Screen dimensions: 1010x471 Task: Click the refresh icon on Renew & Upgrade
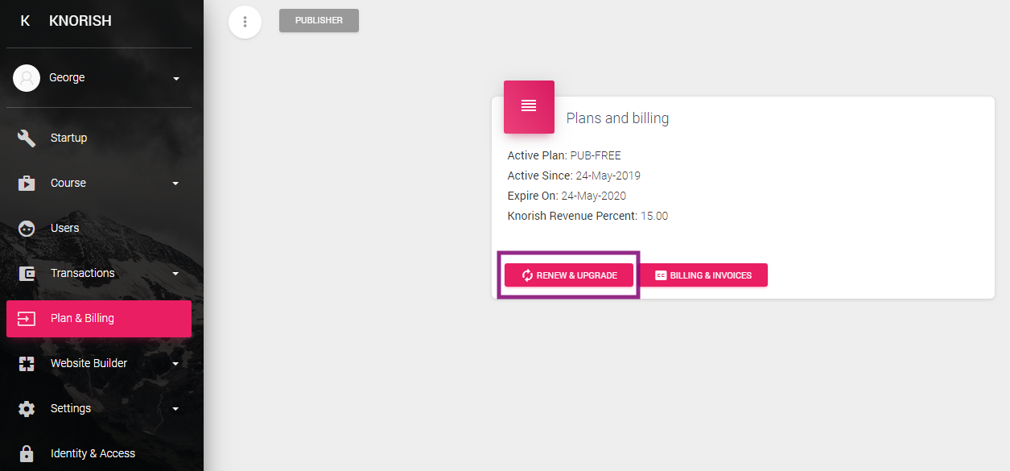[528, 275]
